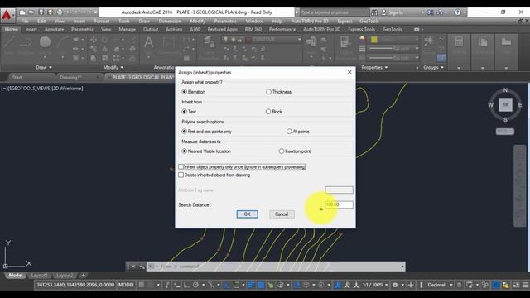The image size is (530, 298).
Task: Open the object color dropdown in Properties panel
Action: 417,40
